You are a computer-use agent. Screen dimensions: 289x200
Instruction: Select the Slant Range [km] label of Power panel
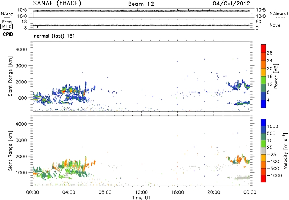(x=10, y=76)
